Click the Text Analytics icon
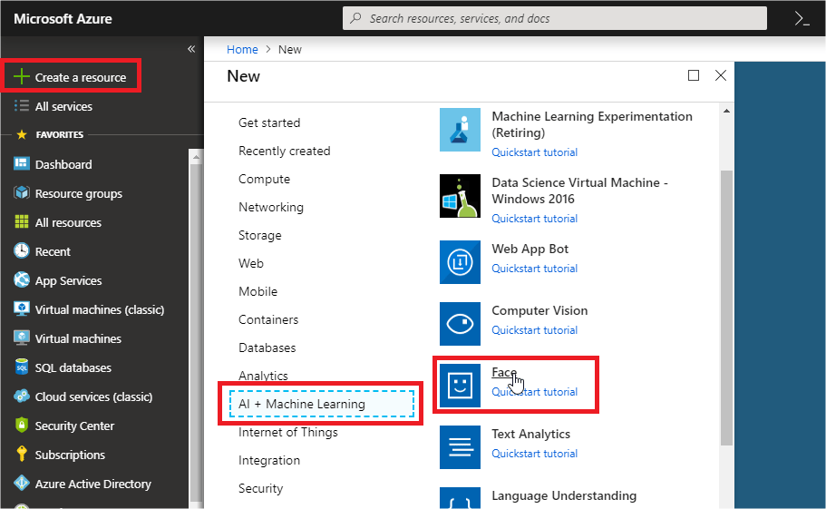 pyautogui.click(x=461, y=447)
